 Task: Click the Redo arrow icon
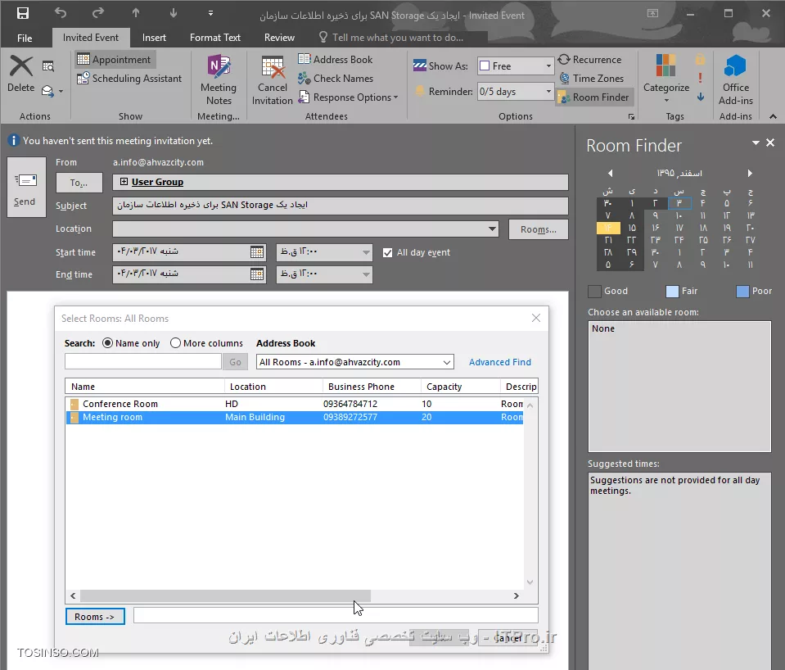(98, 13)
